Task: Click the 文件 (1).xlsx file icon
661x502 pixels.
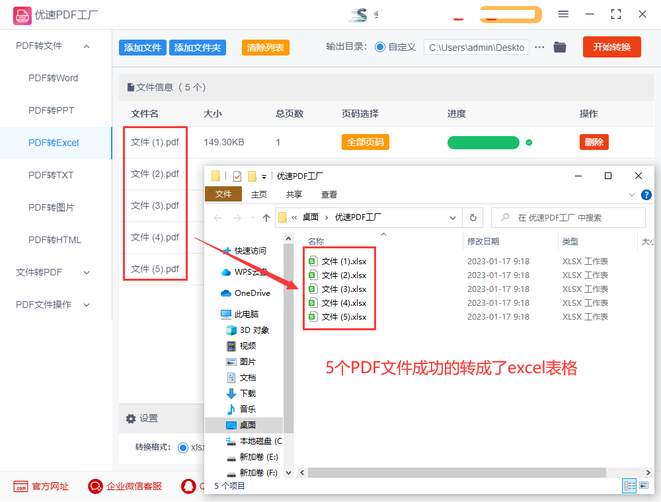Action: tap(313, 261)
